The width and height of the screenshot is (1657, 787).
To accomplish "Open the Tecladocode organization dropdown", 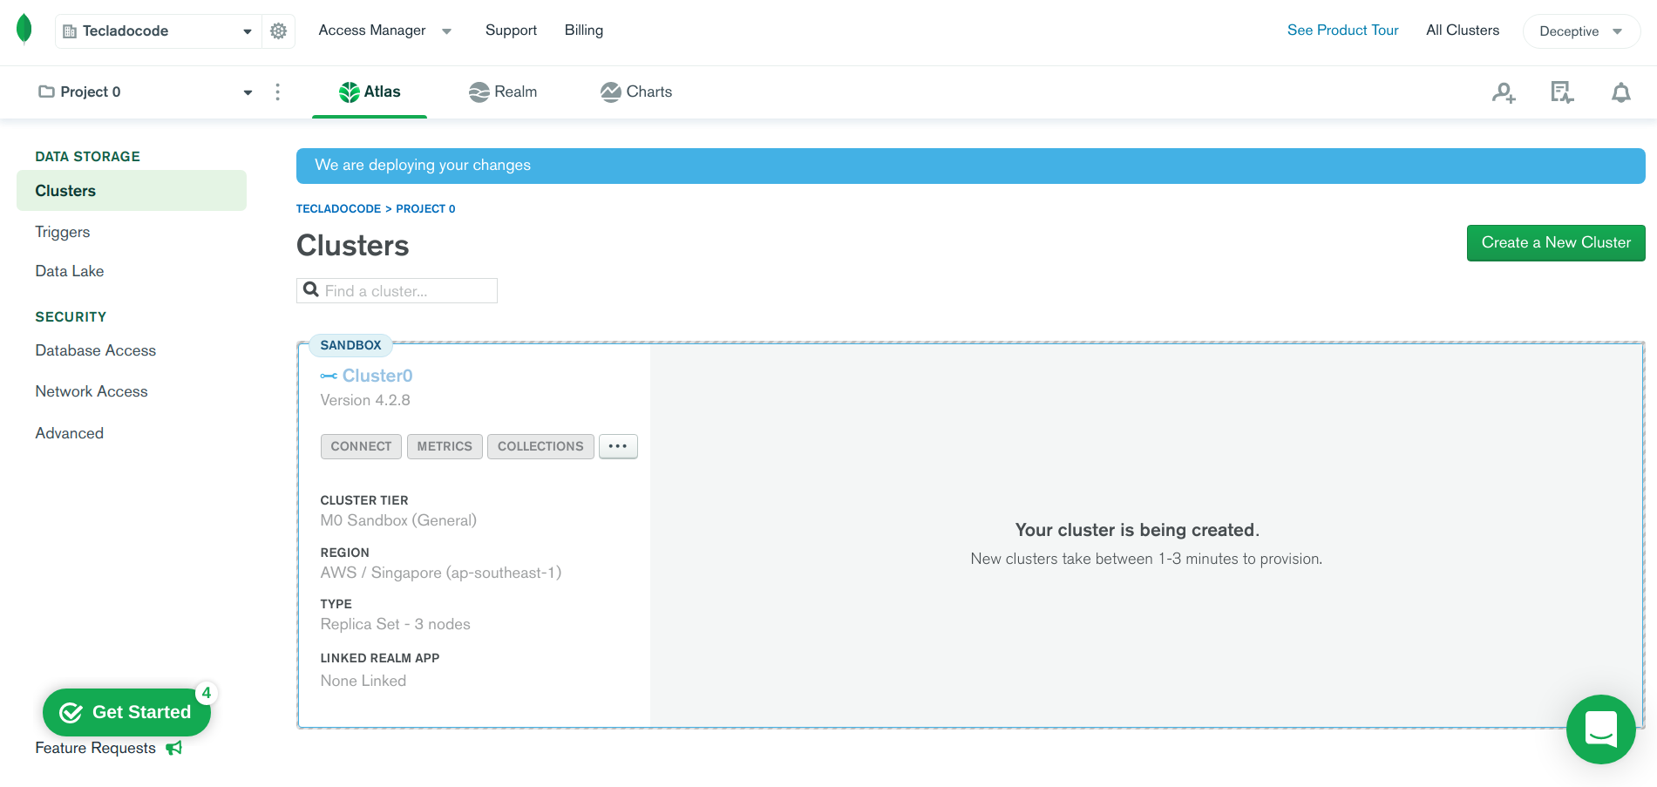I will pyautogui.click(x=159, y=31).
